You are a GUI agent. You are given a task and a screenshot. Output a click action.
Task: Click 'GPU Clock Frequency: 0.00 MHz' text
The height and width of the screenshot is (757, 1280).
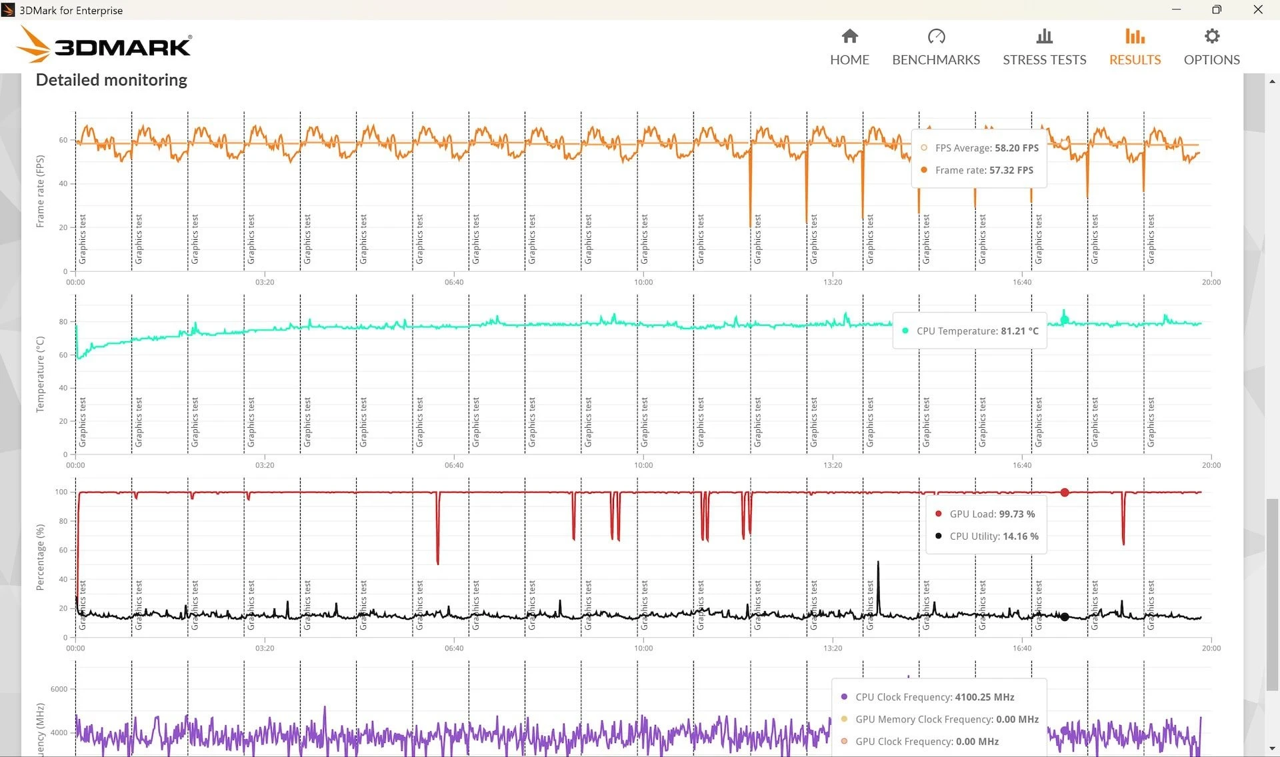click(927, 741)
